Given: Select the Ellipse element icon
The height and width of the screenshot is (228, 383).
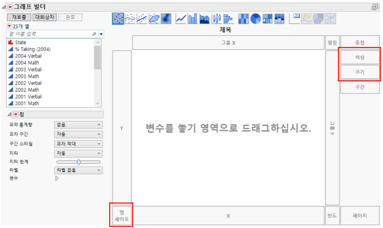Looking at the screenshot, I should tap(154, 19).
